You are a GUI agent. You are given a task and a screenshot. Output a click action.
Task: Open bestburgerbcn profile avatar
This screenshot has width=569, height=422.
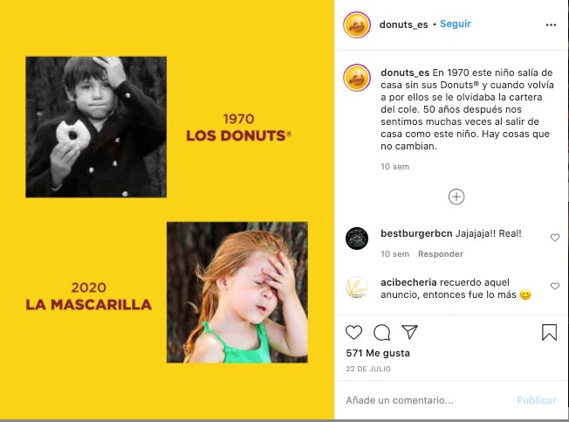click(357, 238)
